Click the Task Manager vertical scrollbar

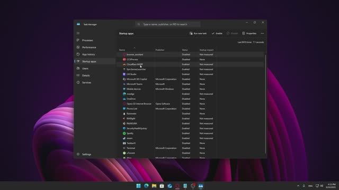point(265,104)
